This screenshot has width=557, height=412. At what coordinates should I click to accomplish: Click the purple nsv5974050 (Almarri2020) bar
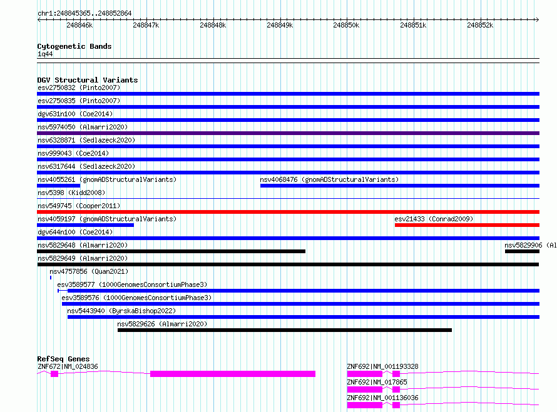[x=288, y=133]
